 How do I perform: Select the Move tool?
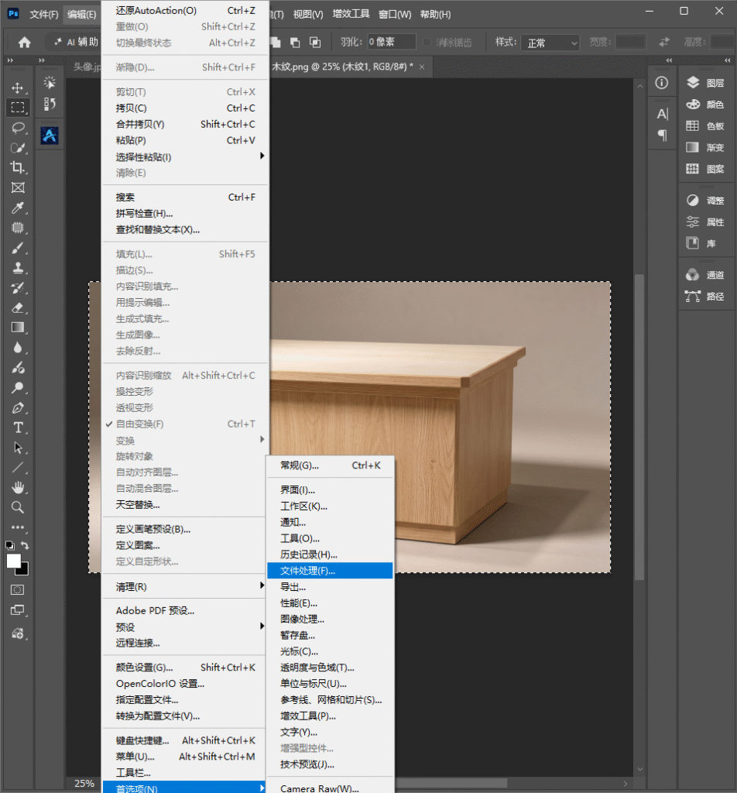(x=18, y=88)
